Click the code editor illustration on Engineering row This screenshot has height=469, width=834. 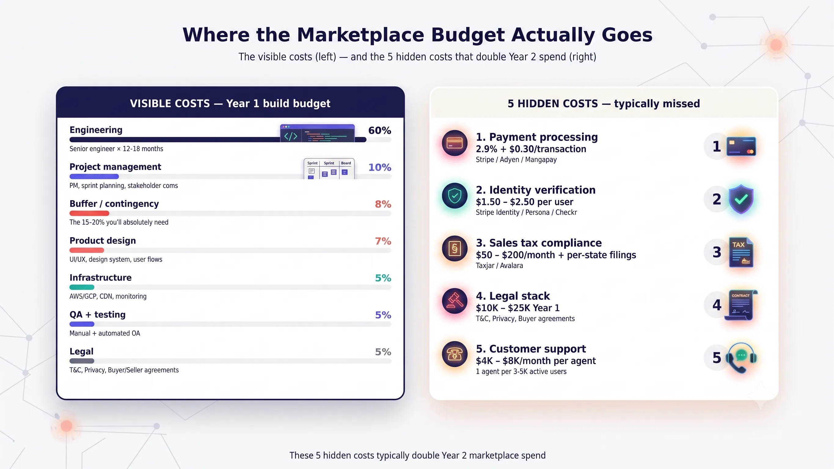click(317, 133)
